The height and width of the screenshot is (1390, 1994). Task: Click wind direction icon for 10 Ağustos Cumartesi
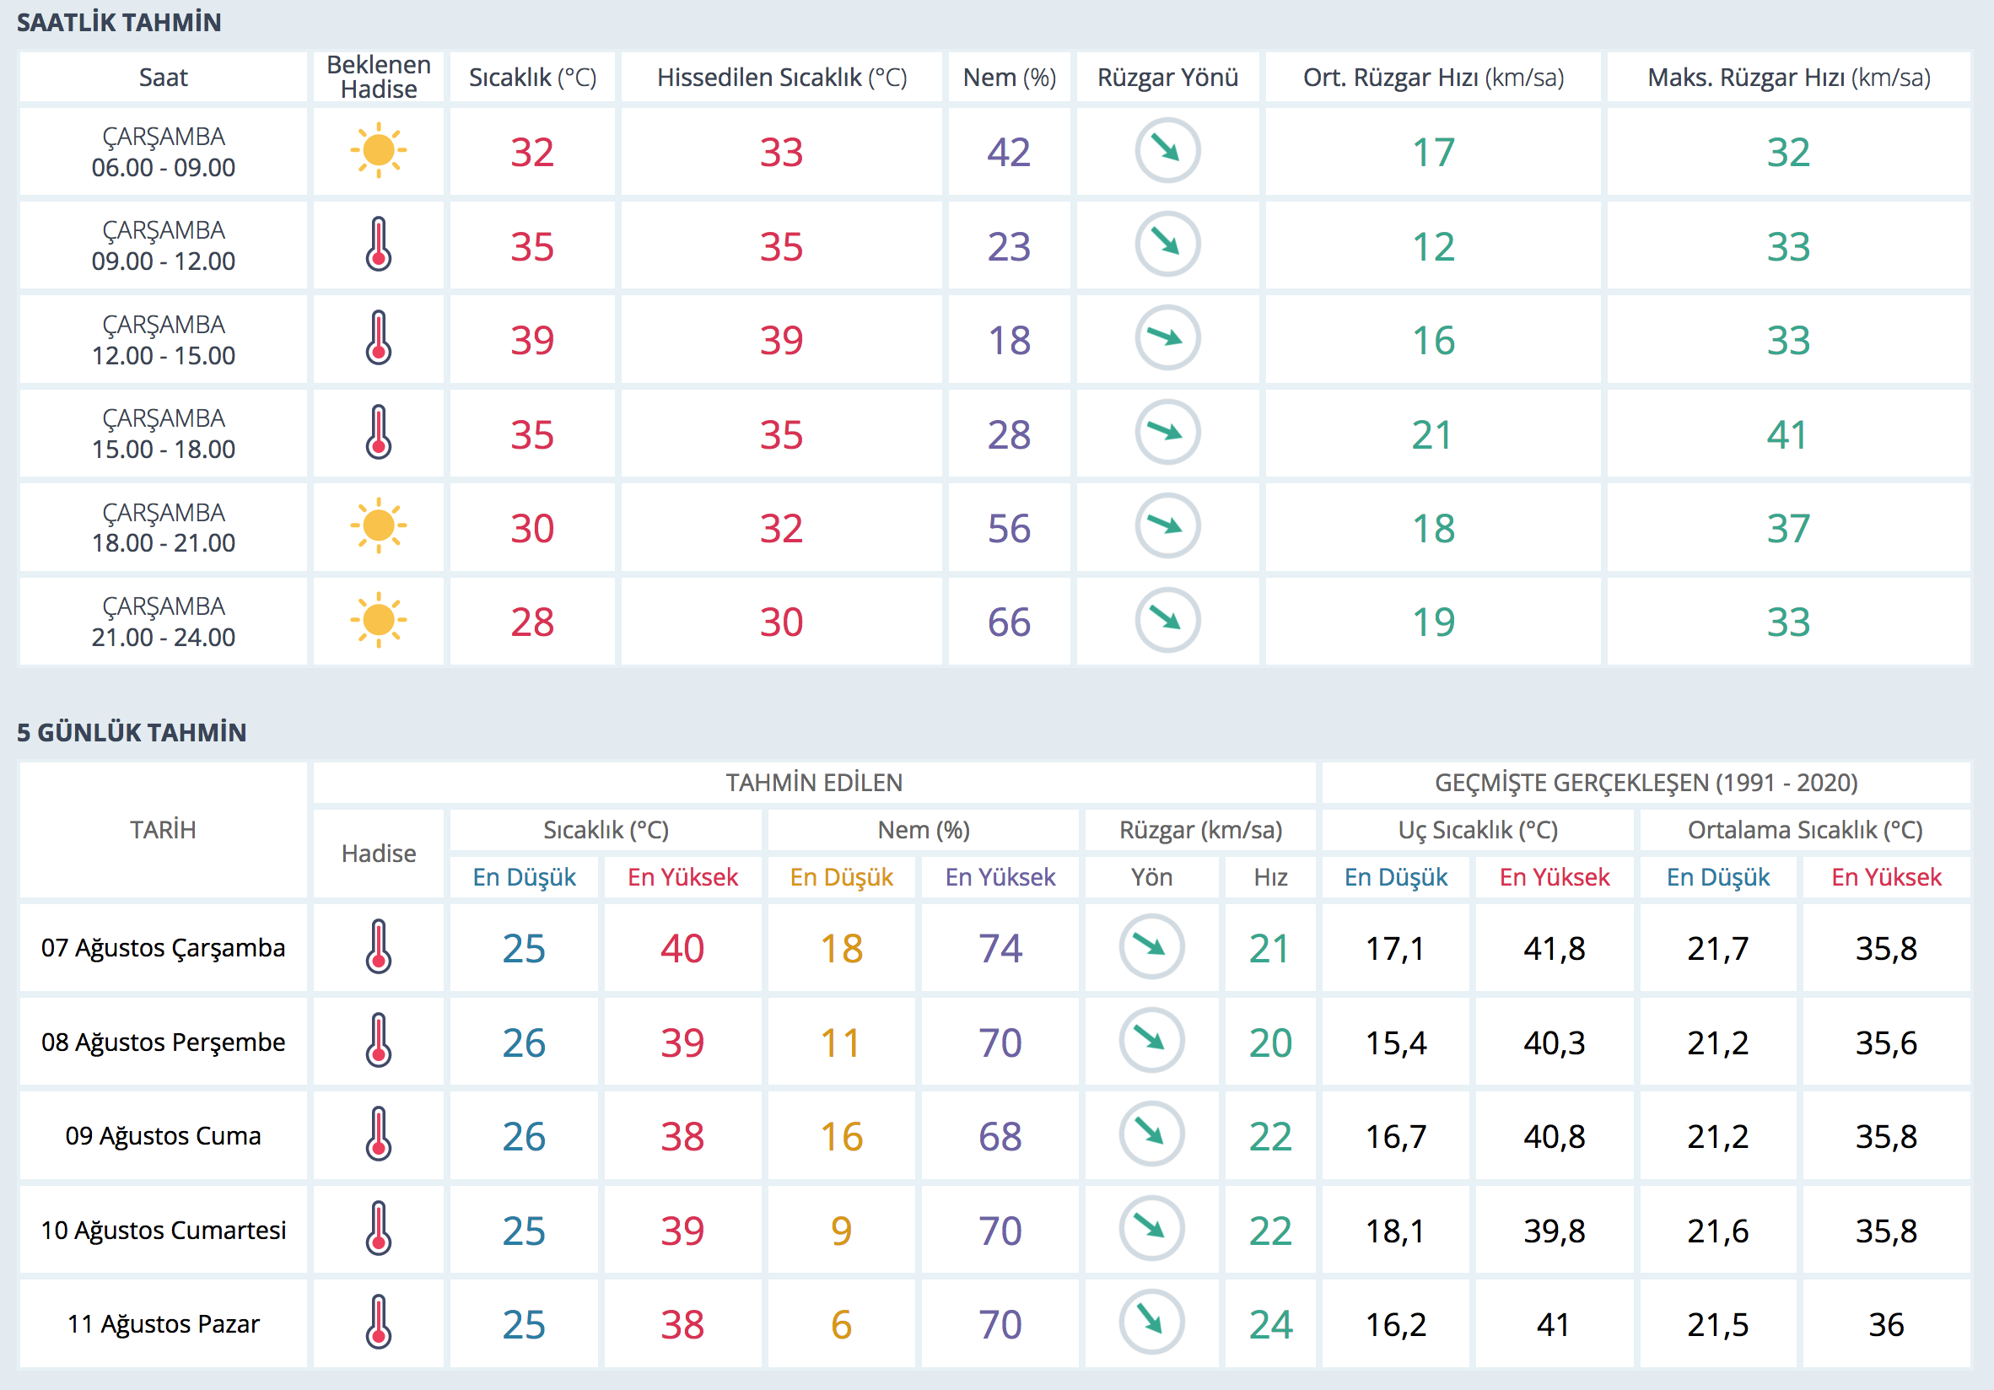coord(1151,1229)
